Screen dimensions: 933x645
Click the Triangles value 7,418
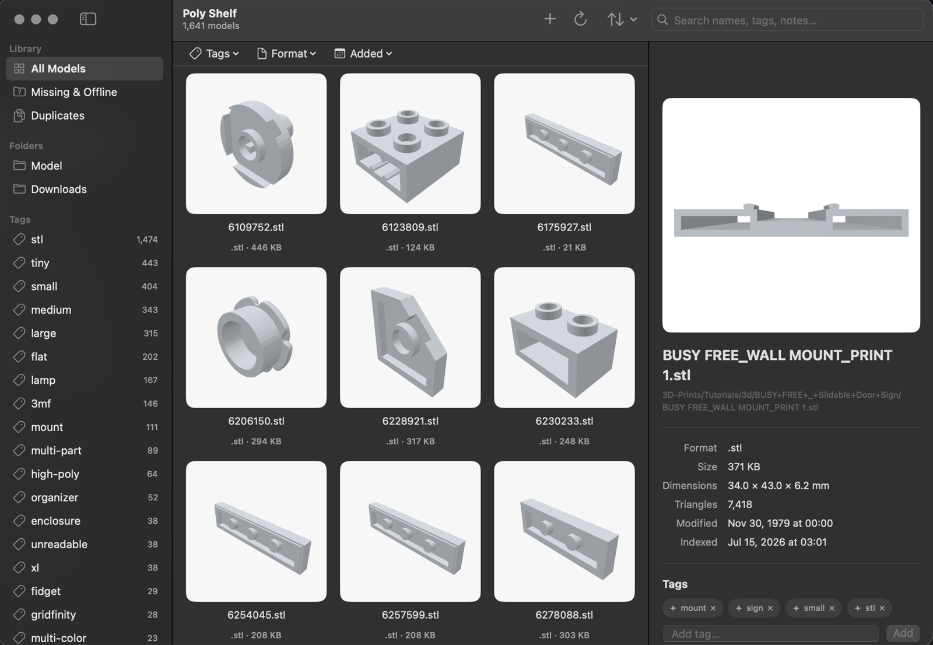pyautogui.click(x=740, y=504)
